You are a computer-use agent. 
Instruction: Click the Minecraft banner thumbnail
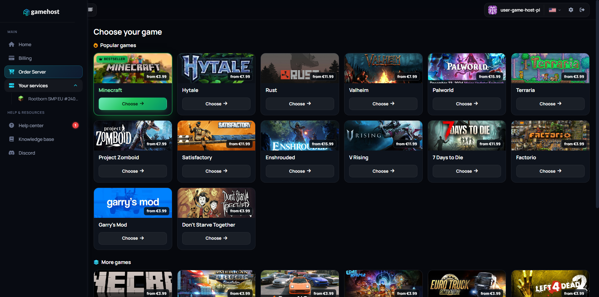click(133, 68)
